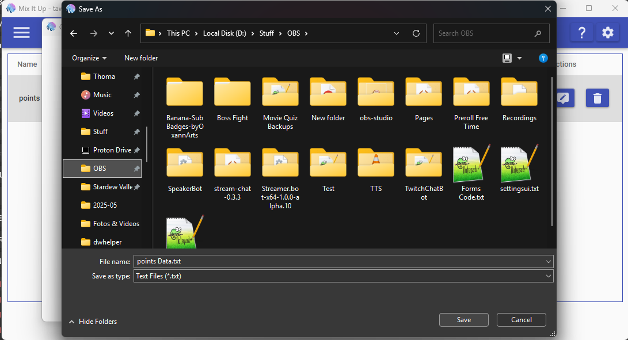Click This PC in the address breadcrumb
Image resolution: width=628 pixels, height=340 pixels.
point(178,33)
